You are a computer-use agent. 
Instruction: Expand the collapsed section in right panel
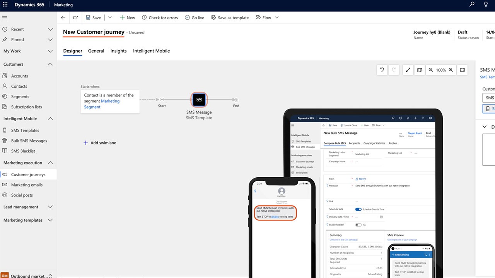tap(485, 127)
